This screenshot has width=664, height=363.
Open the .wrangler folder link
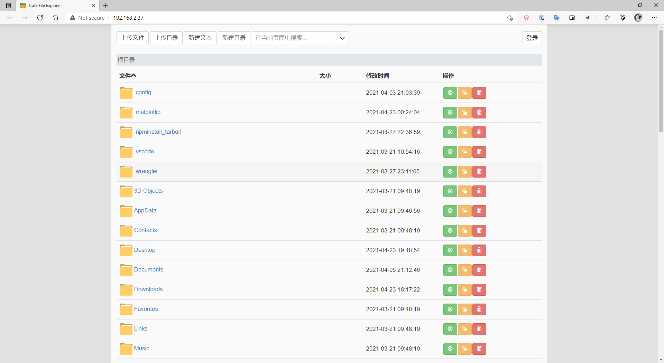pos(146,171)
